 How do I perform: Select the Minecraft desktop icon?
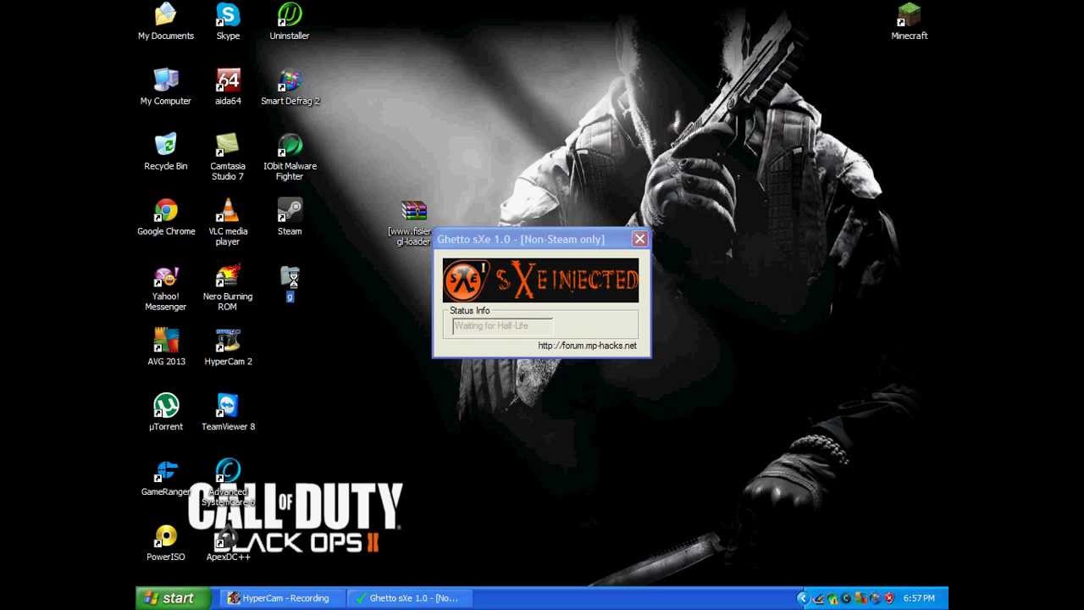(x=910, y=22)
